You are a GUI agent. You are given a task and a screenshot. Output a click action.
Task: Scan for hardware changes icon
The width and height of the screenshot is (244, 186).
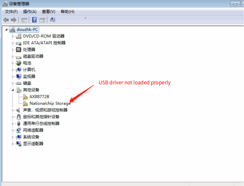[x=53, y=20]
